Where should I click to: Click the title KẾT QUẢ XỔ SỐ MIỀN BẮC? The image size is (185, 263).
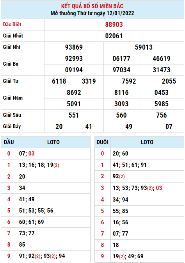point(92,6)
